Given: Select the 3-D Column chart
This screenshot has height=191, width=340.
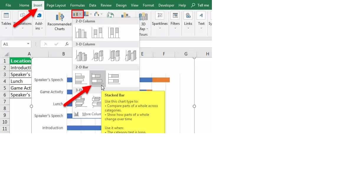Looking at the screenshot, I should click(x=130, y=56).
